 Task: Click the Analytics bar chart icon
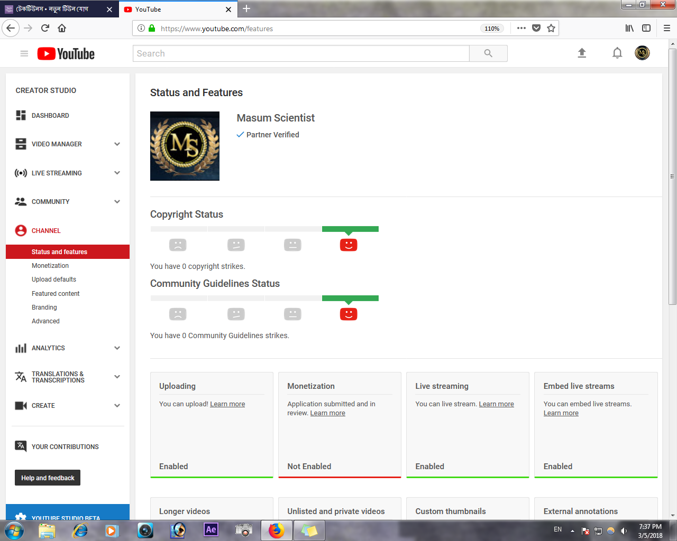point(21,348)
